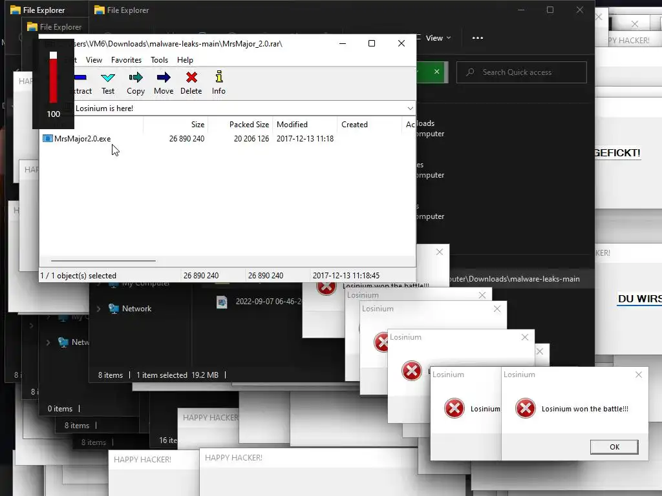Viewport: 662px width, 496px height.
Task: Click '1 / 1 object(s) selected' status text
Action: tap(78, 275)
